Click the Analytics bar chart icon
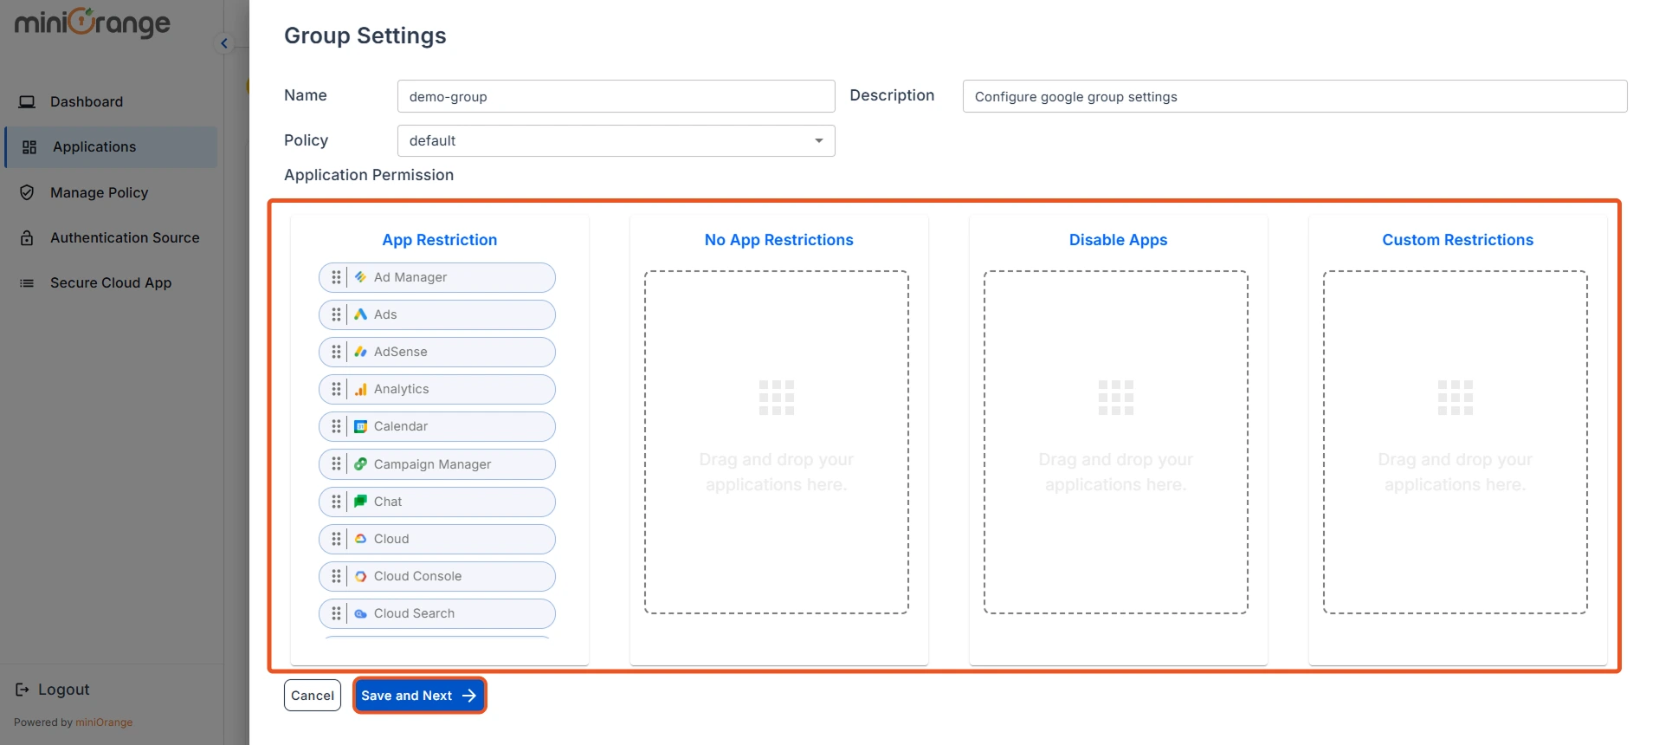The image size is (1659, 745). tap(360, 389)
